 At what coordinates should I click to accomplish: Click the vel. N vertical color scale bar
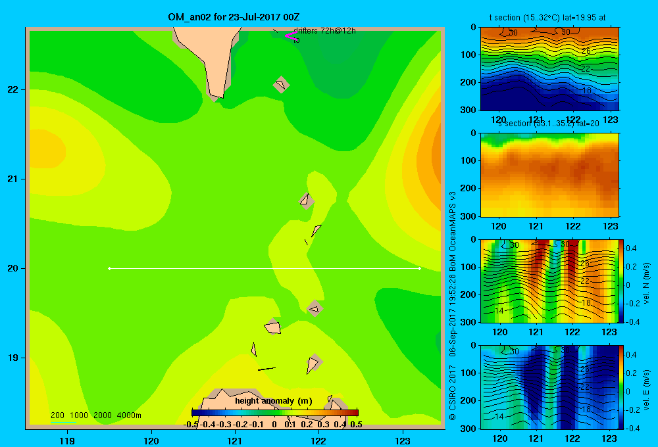(622, 281)
